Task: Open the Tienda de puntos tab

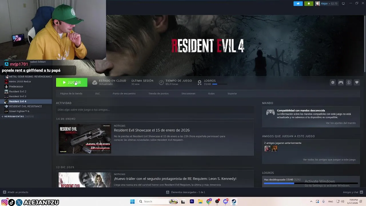Action: [158, 94]
